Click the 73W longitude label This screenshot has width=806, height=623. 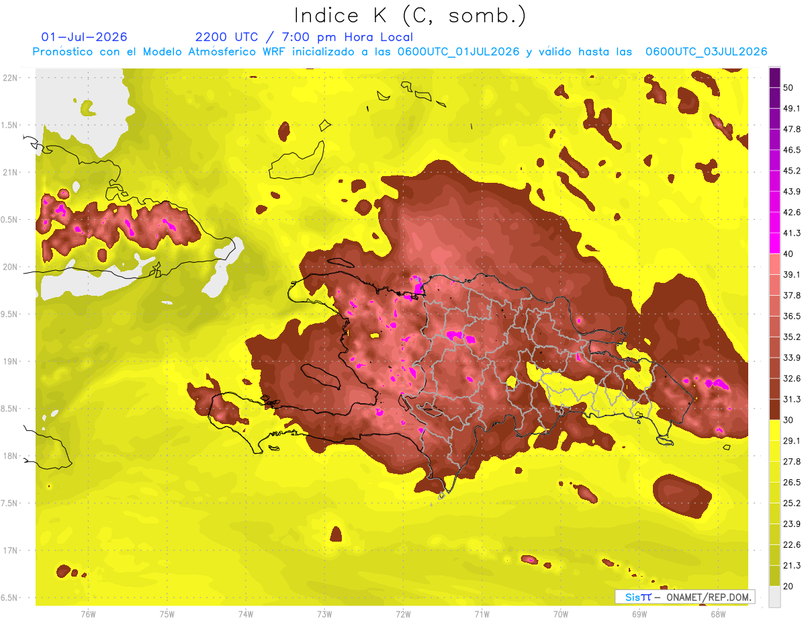(x=324, y=614)
